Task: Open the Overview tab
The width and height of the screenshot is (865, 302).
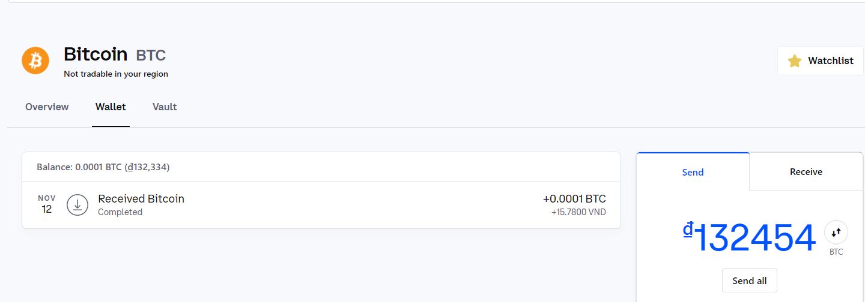Action: pos(47,107)
